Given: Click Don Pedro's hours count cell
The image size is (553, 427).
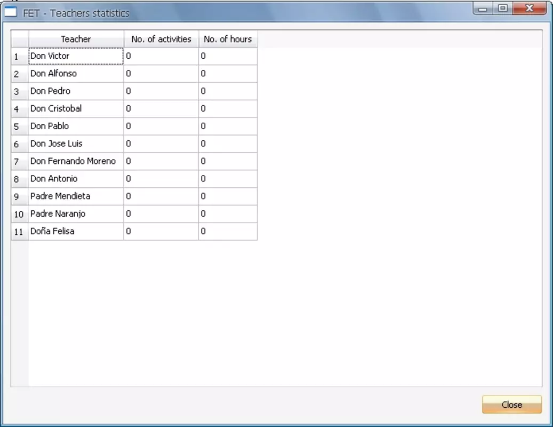Looking at the screenshot, I should (x=228, y=91).
